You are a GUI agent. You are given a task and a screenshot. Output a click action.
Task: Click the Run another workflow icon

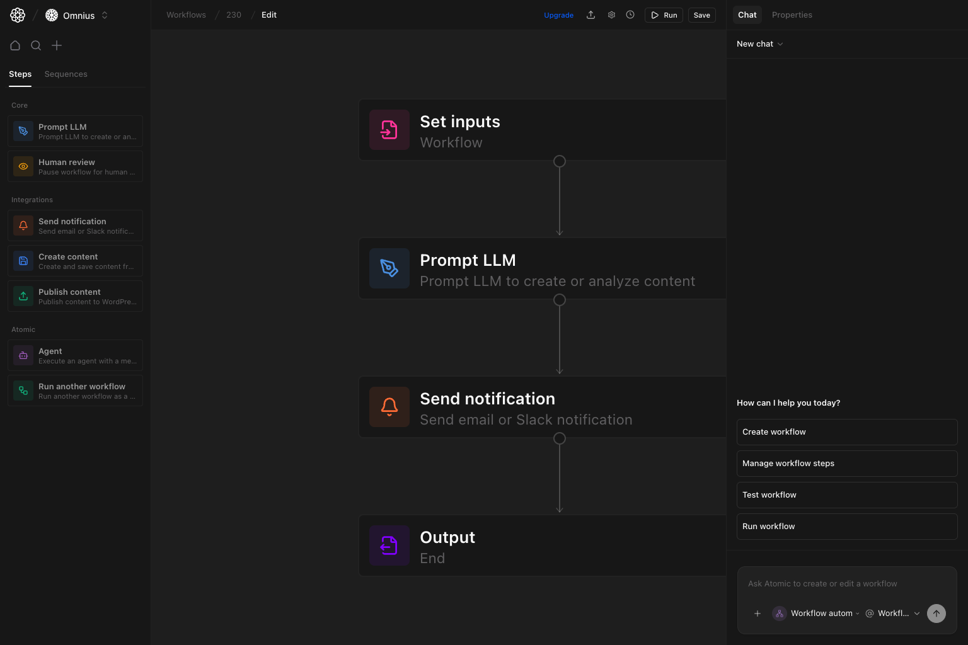(x=23, y=391)
